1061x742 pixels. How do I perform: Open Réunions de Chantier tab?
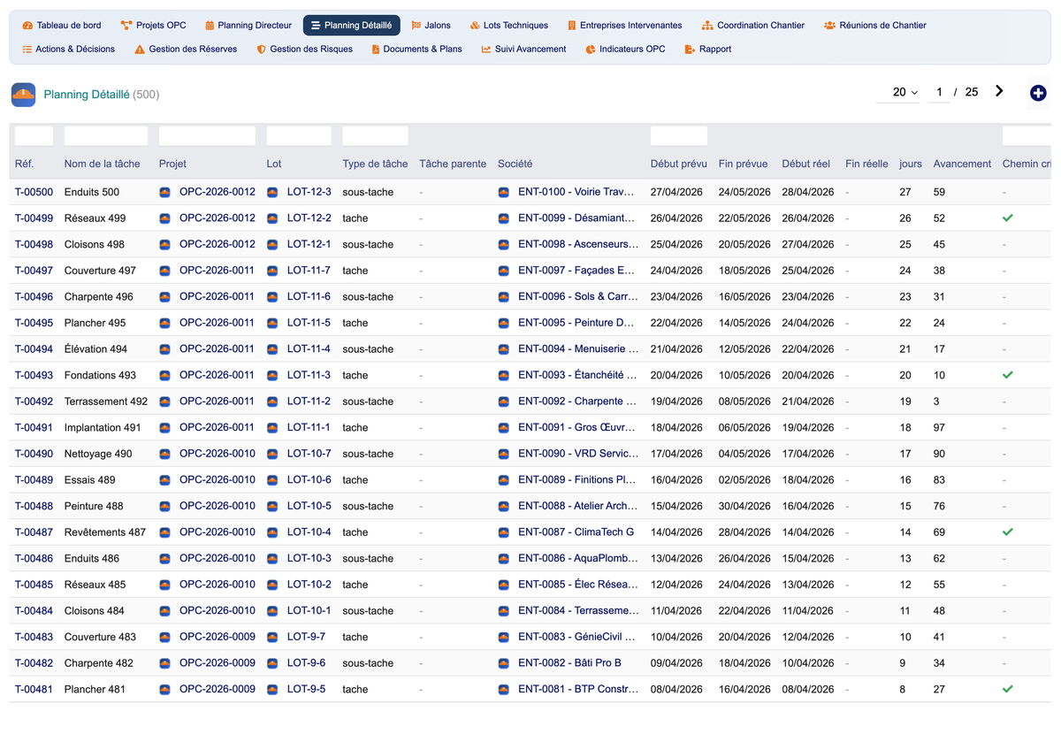click(x=875, y=26)
